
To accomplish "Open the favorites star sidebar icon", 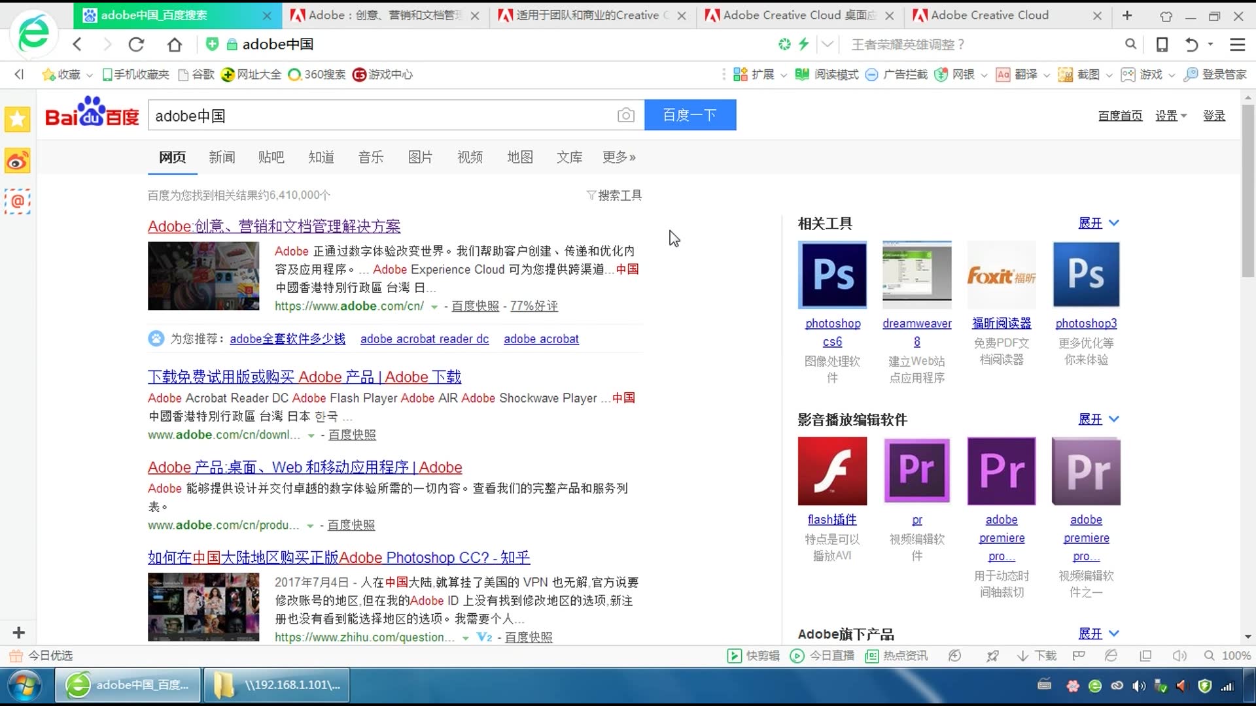I will click(x=18, y=119).
